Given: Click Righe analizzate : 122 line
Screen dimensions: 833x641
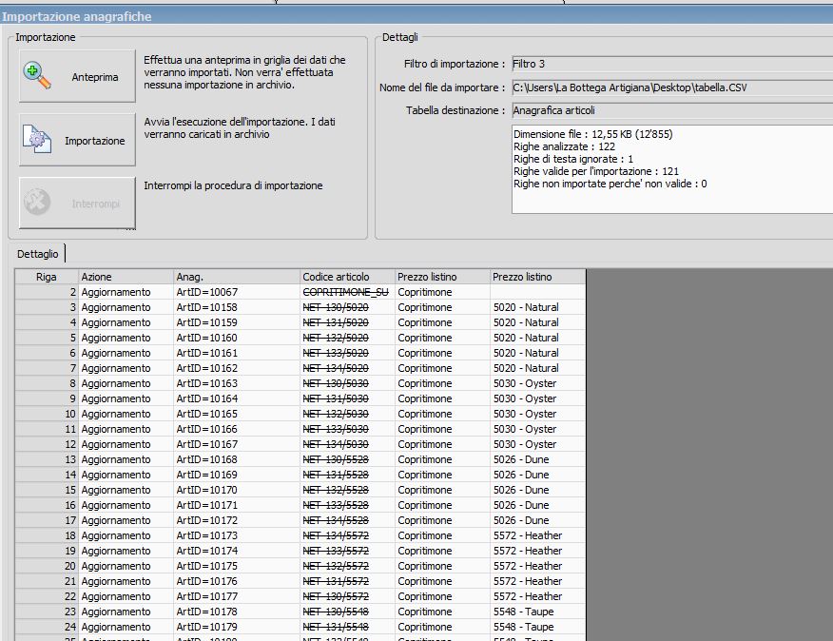Looking at the screenshot, I should click(x=564, y=146).
